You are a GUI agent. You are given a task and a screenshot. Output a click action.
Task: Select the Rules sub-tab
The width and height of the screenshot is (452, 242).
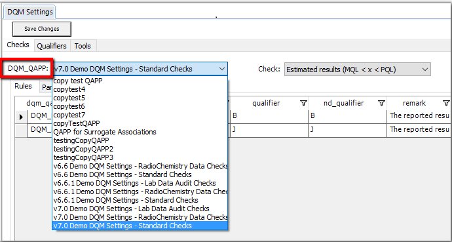(23, 86)
